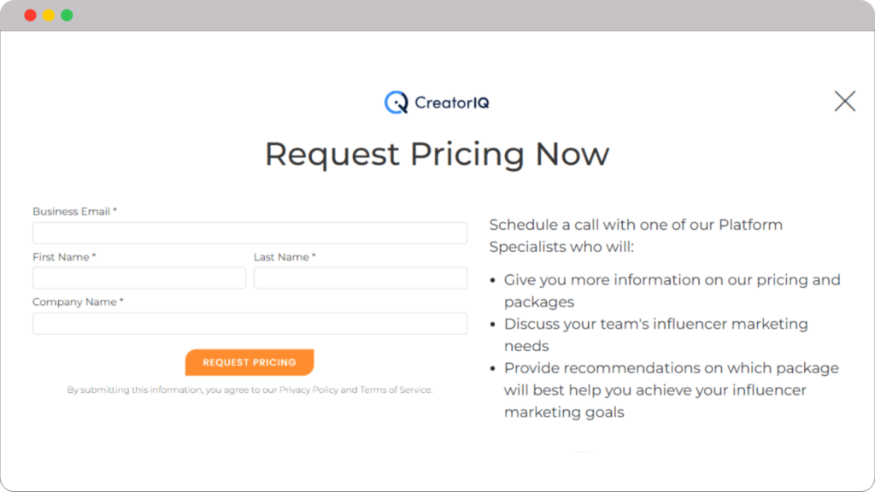Screen dimensions: 875x492
Task: Click the Company Name label
Action: click(76, 302)
